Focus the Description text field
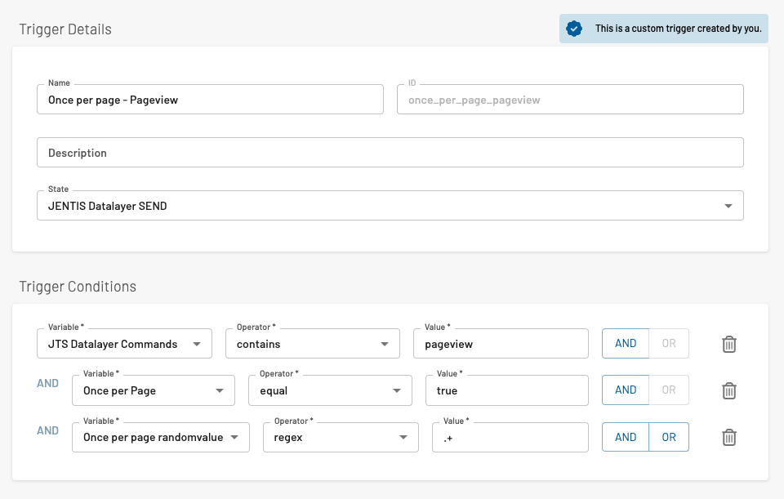This screenshot has width=784, height=499. 390,153
